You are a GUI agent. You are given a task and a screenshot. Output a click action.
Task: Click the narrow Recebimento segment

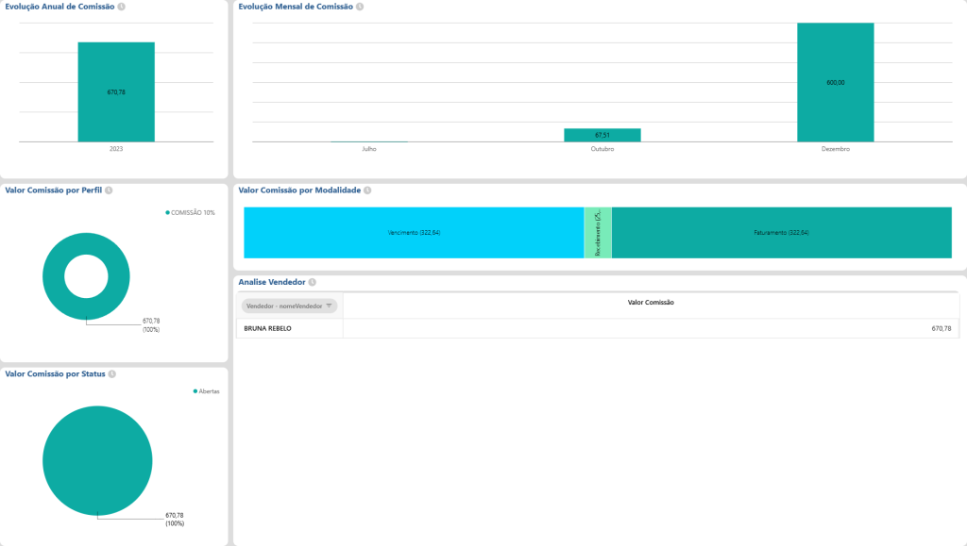pyautogui.click(x=599, y=232)
